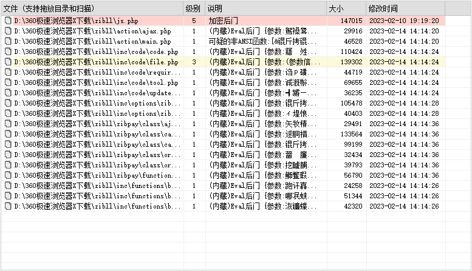Click size value 42320
Viewport: 472px width, 271px height.
coord(353,206)
